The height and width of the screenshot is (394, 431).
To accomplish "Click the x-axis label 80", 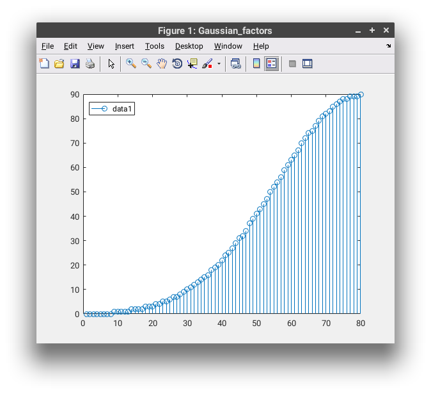I will [361, 324].
